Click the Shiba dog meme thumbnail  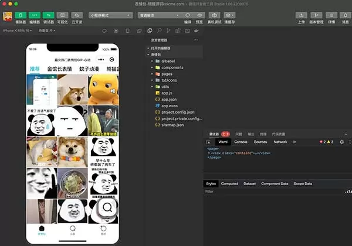click(72, 88)
